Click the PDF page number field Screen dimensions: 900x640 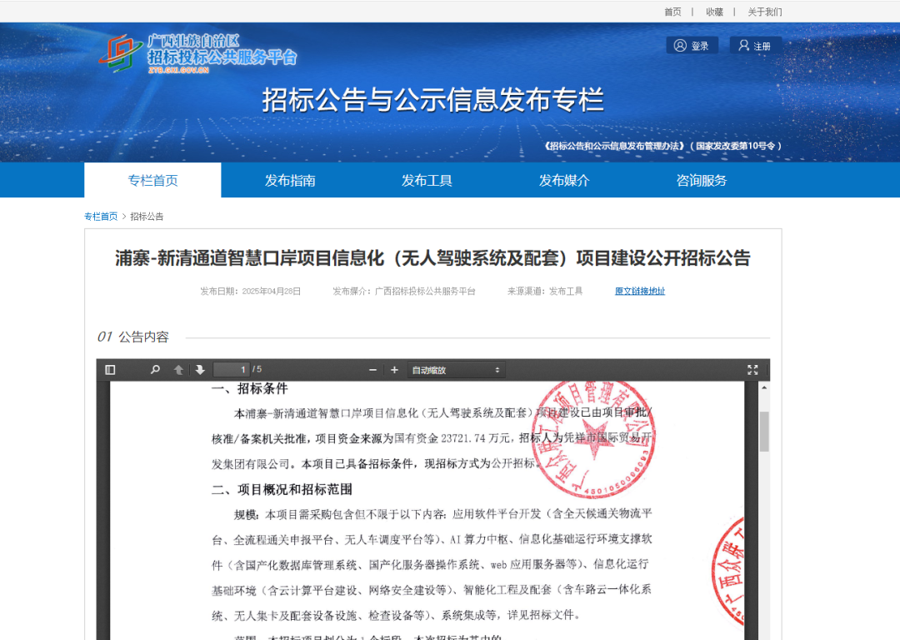[x=232, y=370]
